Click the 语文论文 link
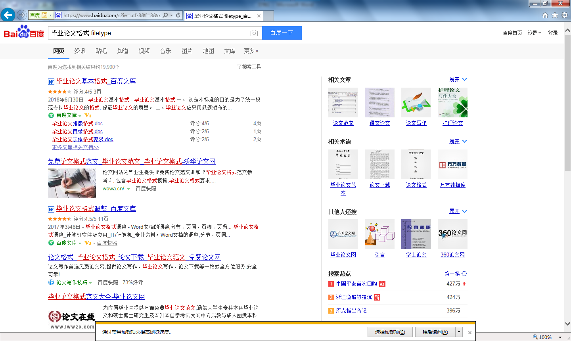This screenshot has width=571, height=341. pos(379,123)
